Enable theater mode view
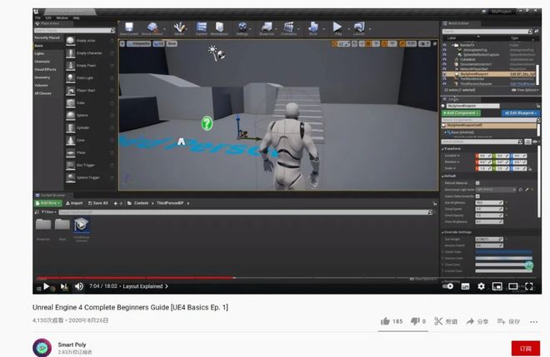550x357 pixels. tap(512, 286)
